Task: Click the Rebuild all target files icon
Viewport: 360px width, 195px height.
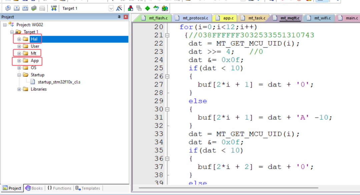Action: pos(25,8)
